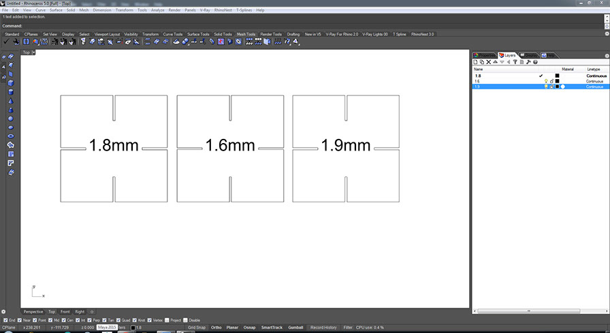Click the sidebar tool just below the torus
Screen dimensions: 610x333
point(11,145)
